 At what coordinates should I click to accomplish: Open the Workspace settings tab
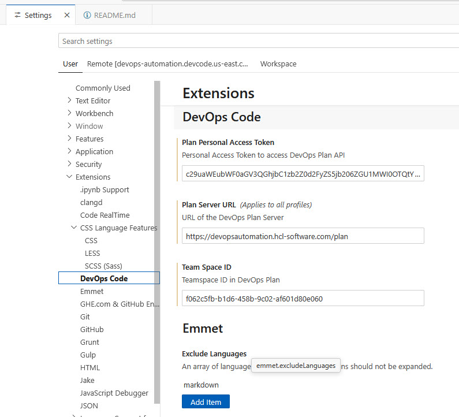pos(278,64)
